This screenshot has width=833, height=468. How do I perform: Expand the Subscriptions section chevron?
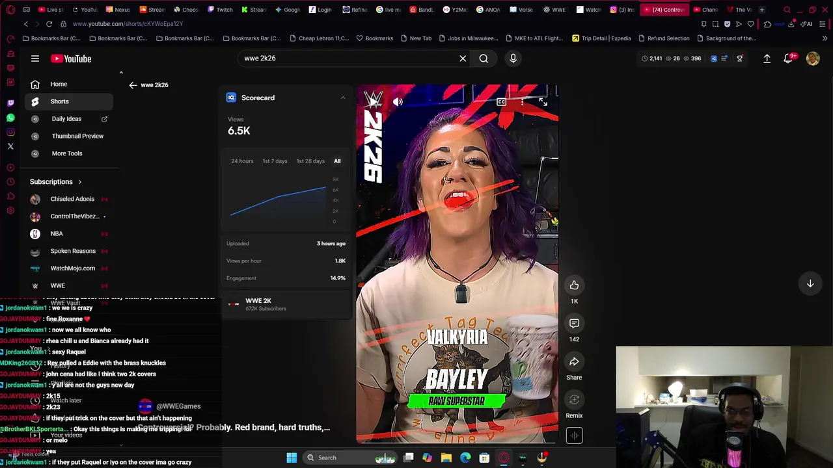click(79, 182)
